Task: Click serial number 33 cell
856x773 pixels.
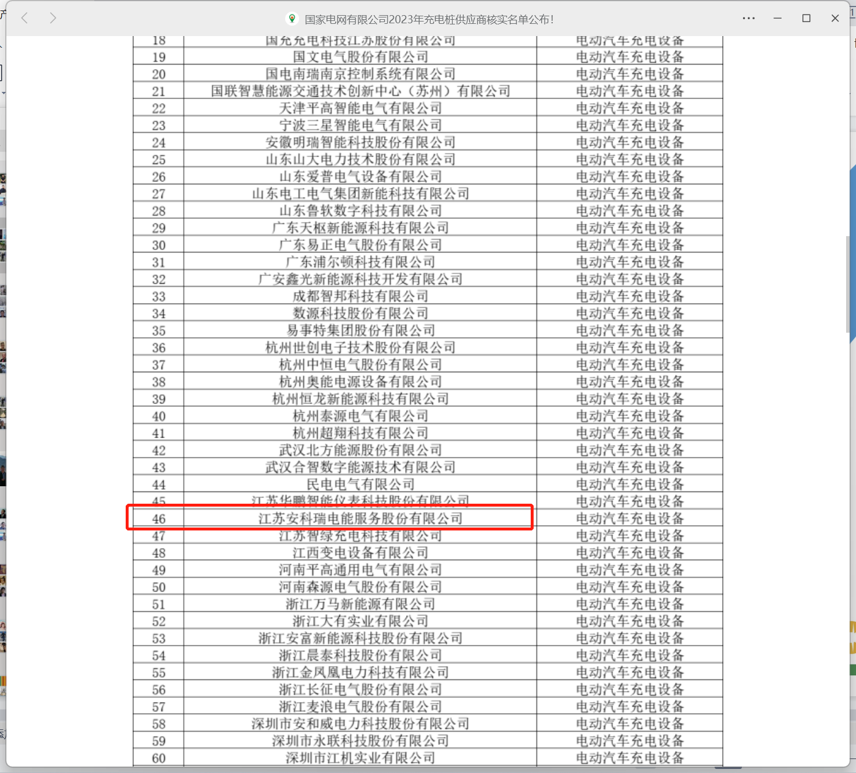Action: [159, 297]
